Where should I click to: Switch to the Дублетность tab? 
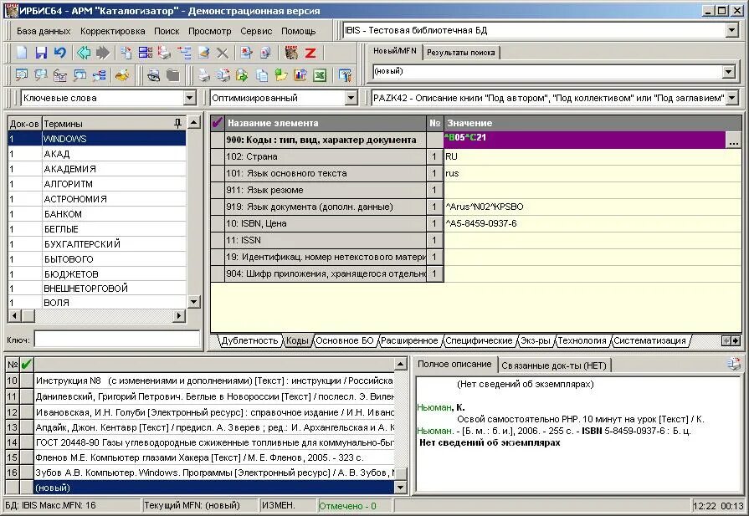249,340
